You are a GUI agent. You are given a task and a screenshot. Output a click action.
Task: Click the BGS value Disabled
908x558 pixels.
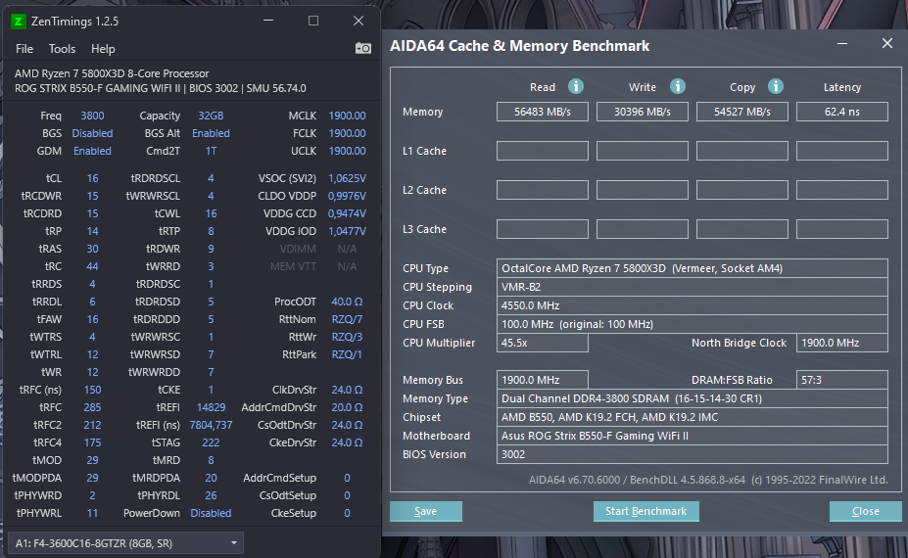93,133
